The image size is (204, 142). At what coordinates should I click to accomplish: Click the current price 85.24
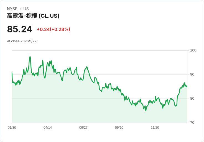(19, 29)
